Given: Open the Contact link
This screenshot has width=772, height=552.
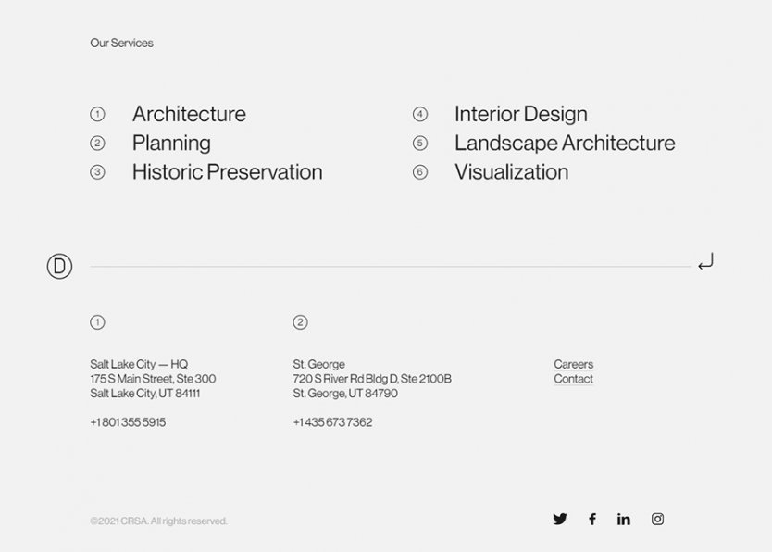Looking at the screenshot, I should (x=572, y=379).
